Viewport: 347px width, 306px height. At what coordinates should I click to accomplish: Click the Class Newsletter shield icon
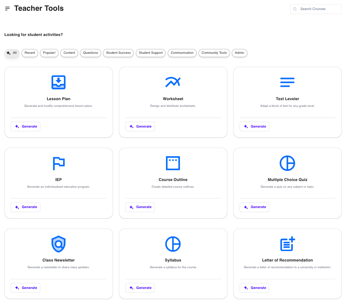click(59, 244)
